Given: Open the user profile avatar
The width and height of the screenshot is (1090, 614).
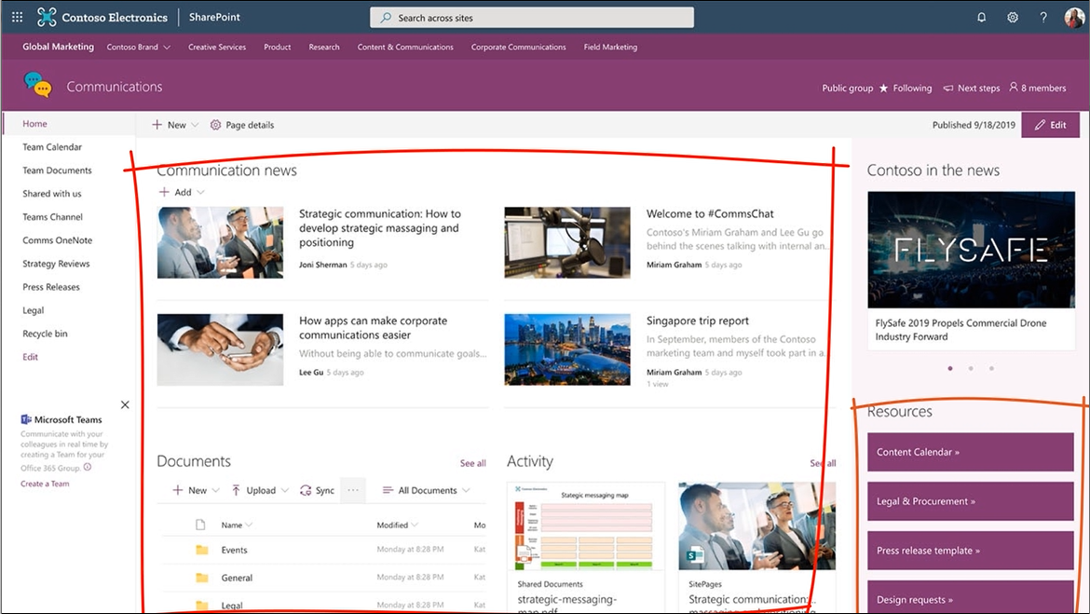Looking at the screenshot, I should point(1074,18).
